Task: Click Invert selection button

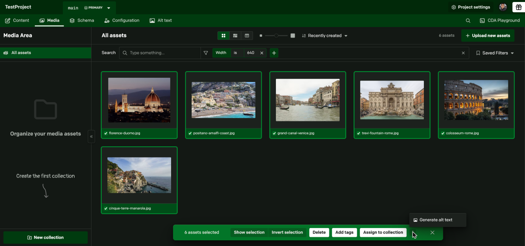Action: pyautogui.click(x=287, y=232)
